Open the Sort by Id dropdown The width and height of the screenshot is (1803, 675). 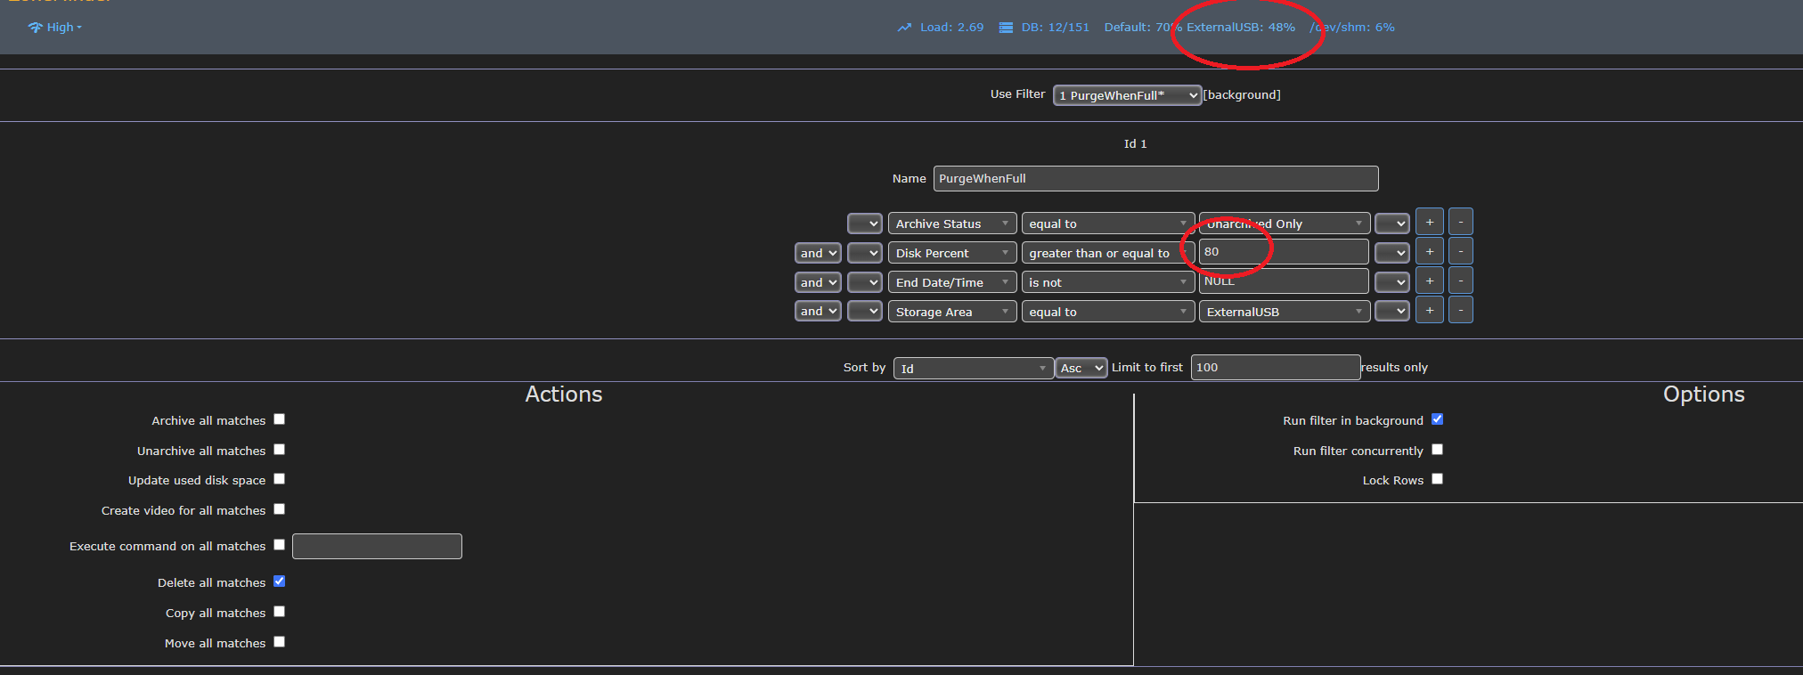[x=973, y=368]
